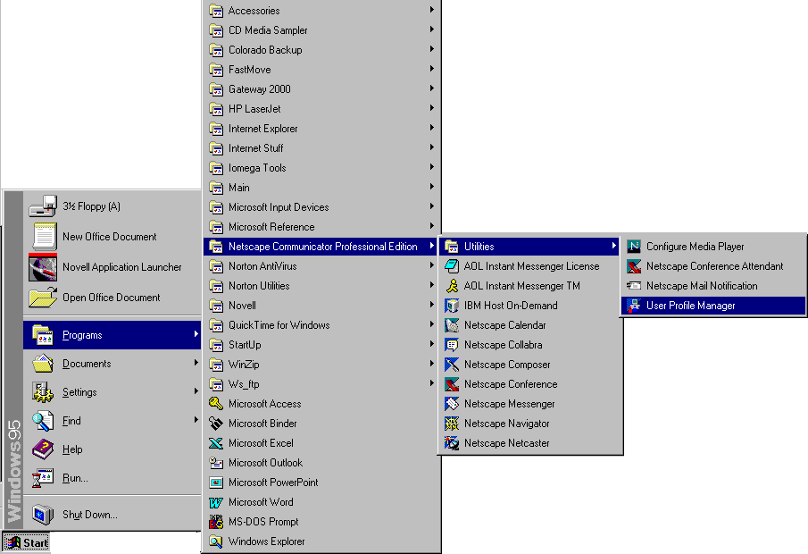Click the Start button
Screen dimensions: 808x554
[26, 542]
